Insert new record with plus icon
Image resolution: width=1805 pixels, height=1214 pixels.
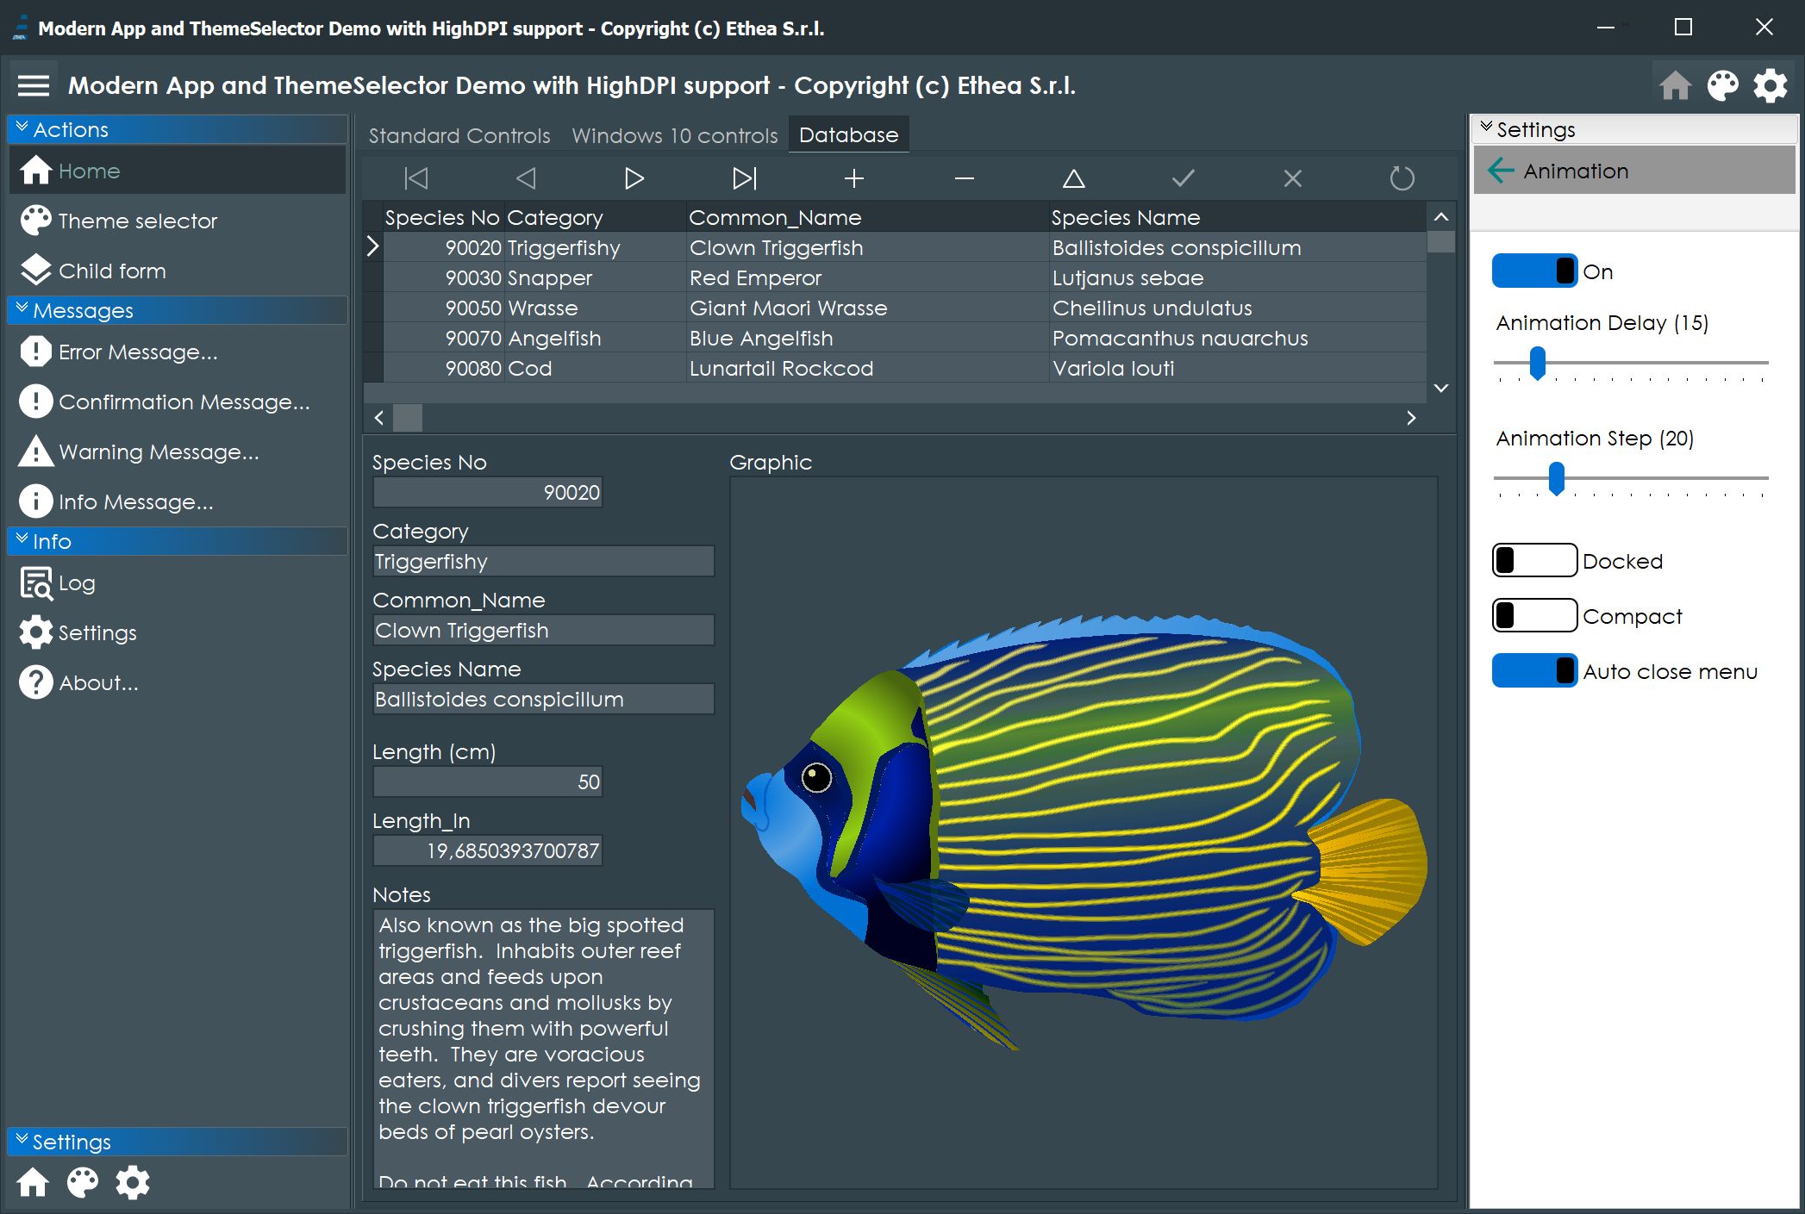pyautogui.click(x=853, y=178)
